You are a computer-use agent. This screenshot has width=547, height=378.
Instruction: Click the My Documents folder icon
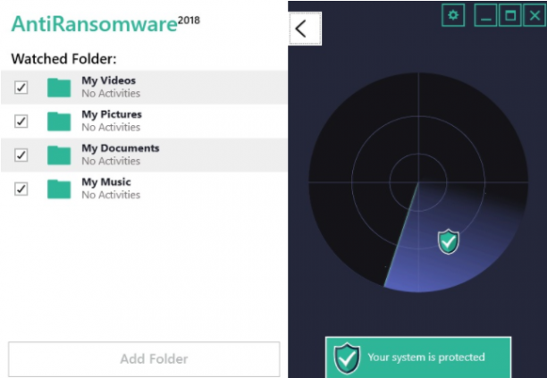click(59, 155)
